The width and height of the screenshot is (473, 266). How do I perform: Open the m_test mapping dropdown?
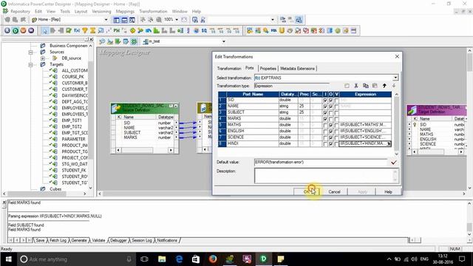coord(223,41)
